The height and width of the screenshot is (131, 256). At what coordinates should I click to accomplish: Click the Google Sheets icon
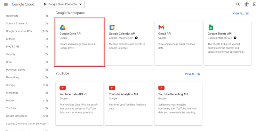211,27
